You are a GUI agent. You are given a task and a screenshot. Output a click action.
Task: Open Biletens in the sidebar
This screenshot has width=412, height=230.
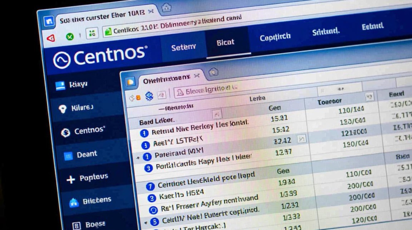pos(97,201)
